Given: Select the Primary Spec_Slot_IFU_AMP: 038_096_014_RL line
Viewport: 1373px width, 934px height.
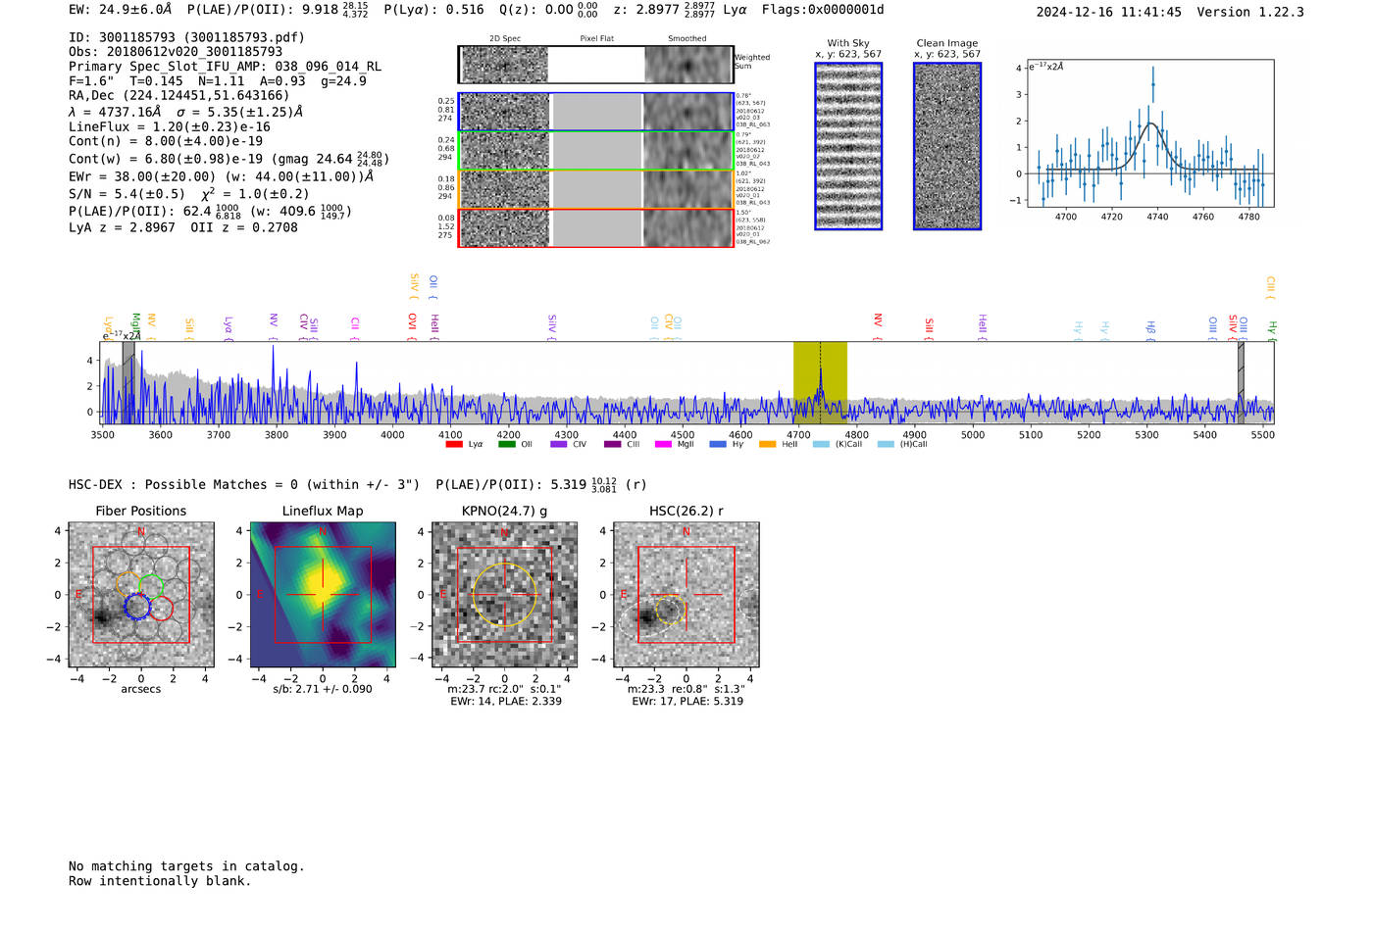Looking at the screenshot, I should [x=225, y=67].
